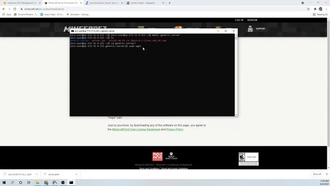
Task: Close the EC2 Management Console tab
Action: tap(40, 3)
